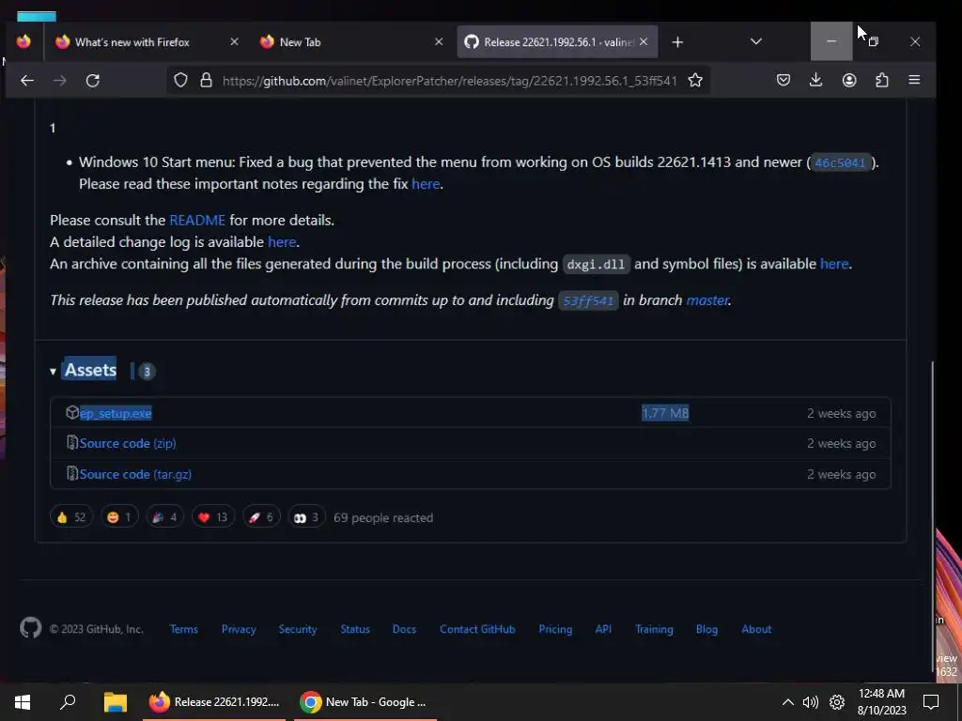
Task: Open the Firefox account icon
Action: pos(849,80)
